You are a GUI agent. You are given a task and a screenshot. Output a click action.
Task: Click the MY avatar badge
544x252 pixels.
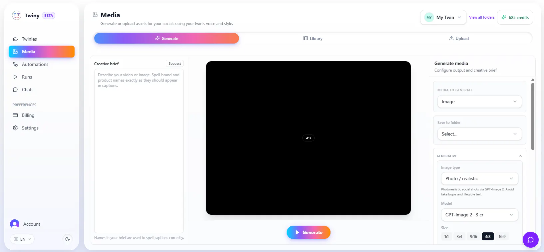tap(429, 17)
